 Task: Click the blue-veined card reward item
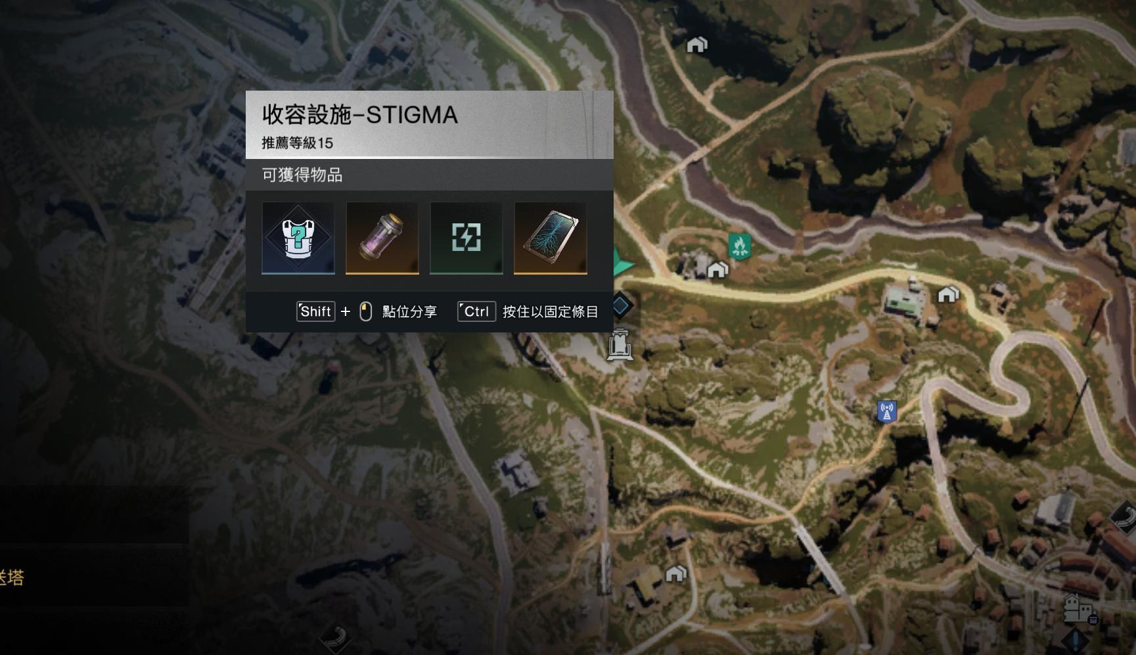[x=551, y=238]
